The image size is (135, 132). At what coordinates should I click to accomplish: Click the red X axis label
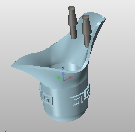tap(75, 75)
